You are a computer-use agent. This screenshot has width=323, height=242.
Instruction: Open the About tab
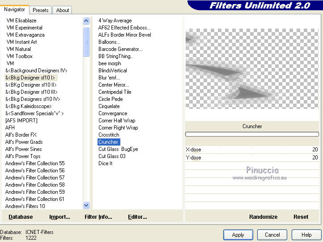(63, 10)
